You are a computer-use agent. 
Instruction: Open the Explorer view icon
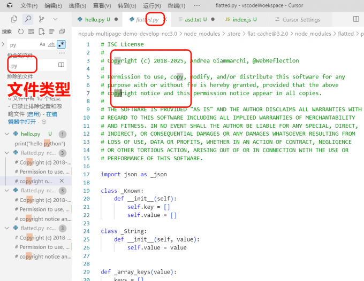tap(14, 19)
